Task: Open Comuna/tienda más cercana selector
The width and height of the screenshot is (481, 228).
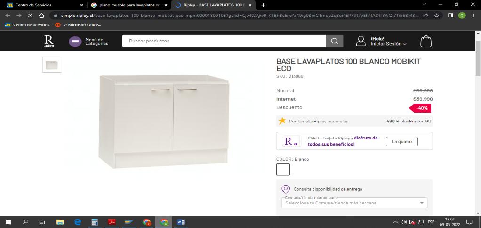Action: coord(354,203)
